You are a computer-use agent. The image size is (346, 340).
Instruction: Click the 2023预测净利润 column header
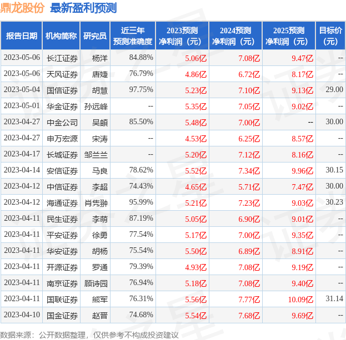181,35
